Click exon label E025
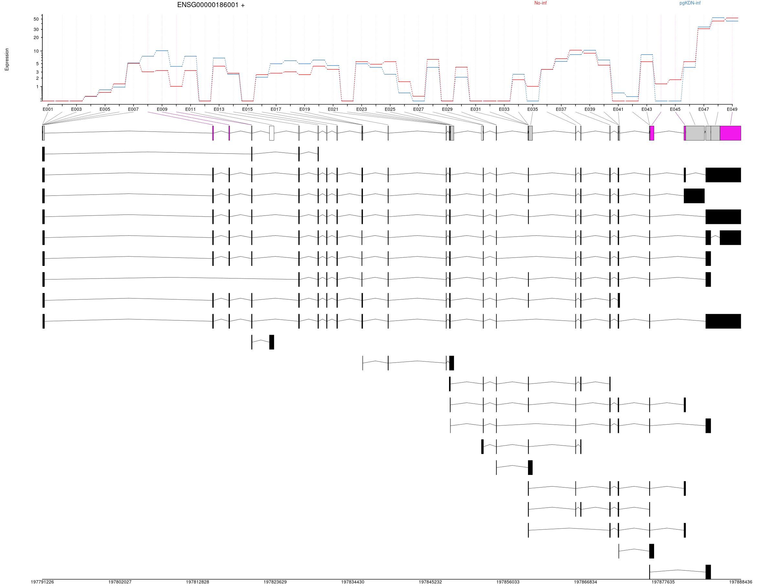 click(390, 109)
